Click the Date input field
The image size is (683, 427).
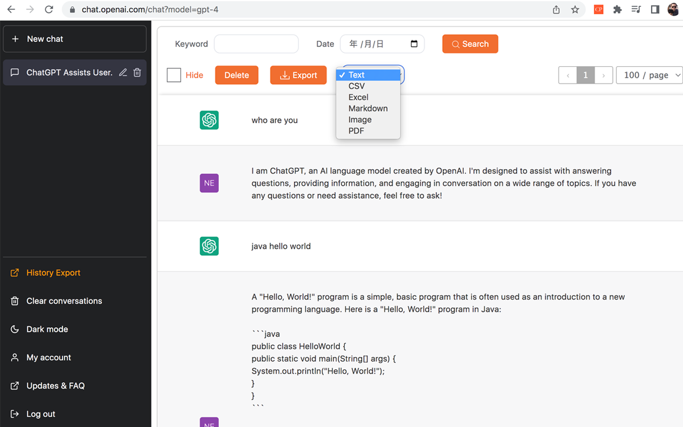pos(382,44)
